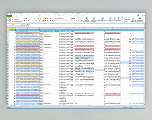Select the '301 Moved Permanently' status cell

[49, 32]
